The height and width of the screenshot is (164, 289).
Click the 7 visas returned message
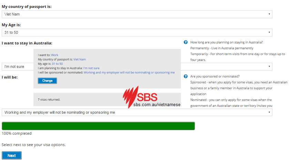[x=49, y=100]
